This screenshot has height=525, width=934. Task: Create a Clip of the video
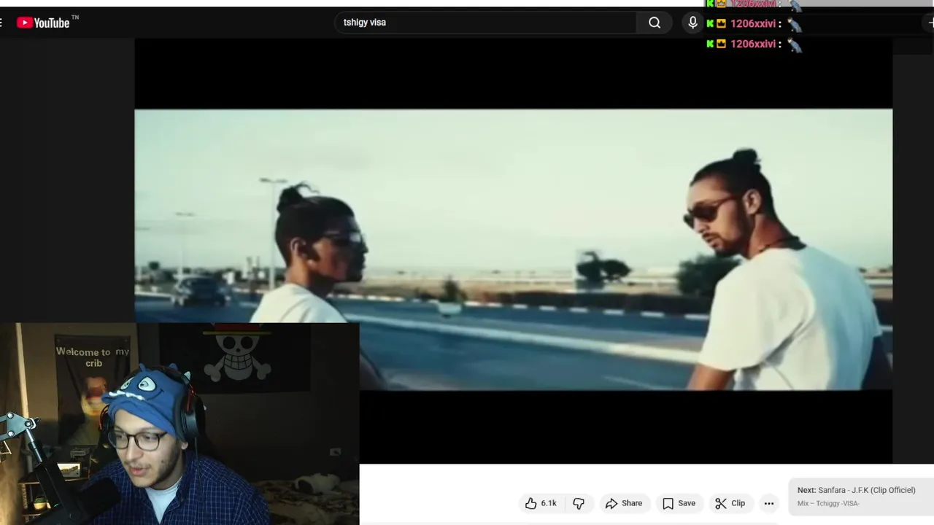[x=730, y=503]
